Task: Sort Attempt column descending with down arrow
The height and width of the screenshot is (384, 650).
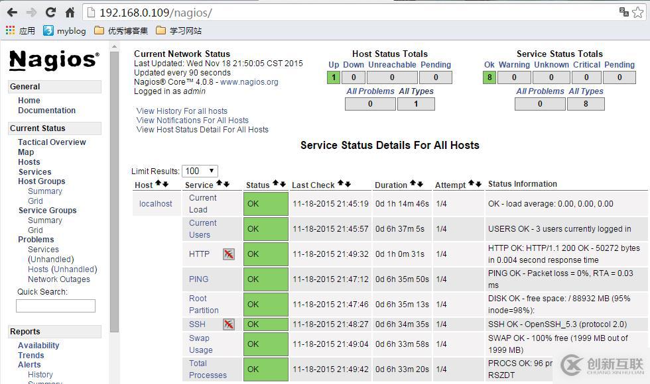Action: point(478,183)
